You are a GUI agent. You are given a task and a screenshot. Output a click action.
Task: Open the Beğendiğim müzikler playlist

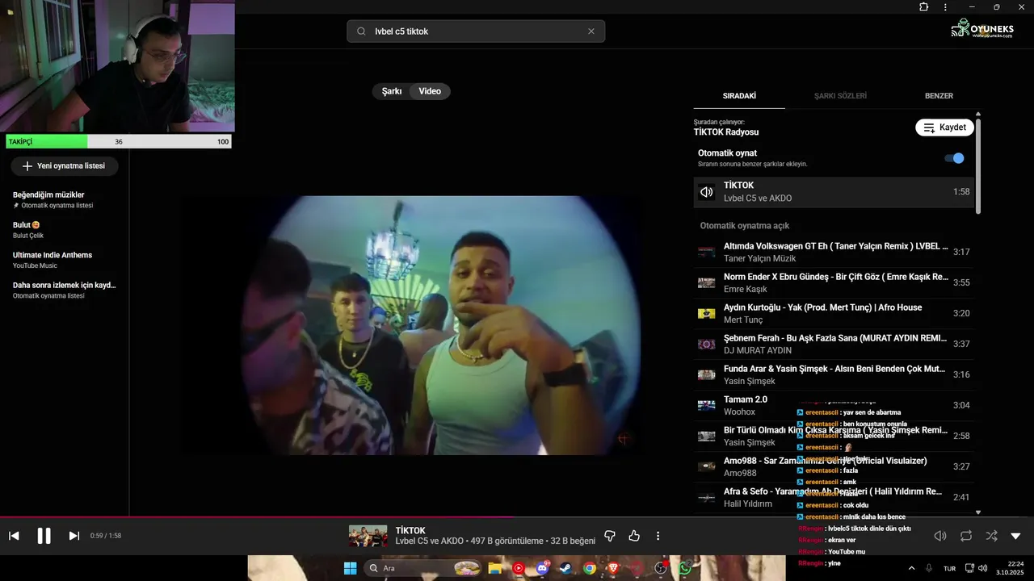click(65, 199)
